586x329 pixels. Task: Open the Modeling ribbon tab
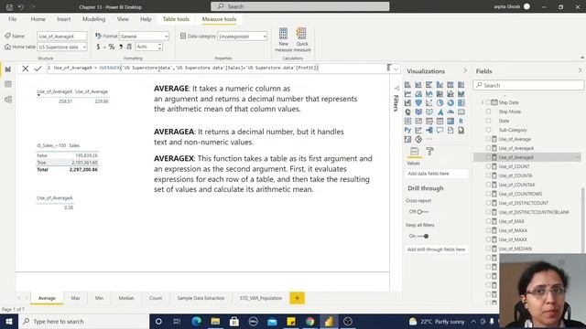(93, 19)
